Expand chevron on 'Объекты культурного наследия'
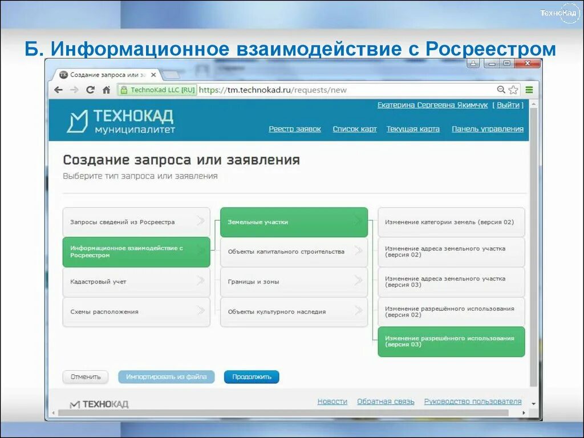Image resolution: width=584 pixels, height=438 pixels. pos(358,310)
